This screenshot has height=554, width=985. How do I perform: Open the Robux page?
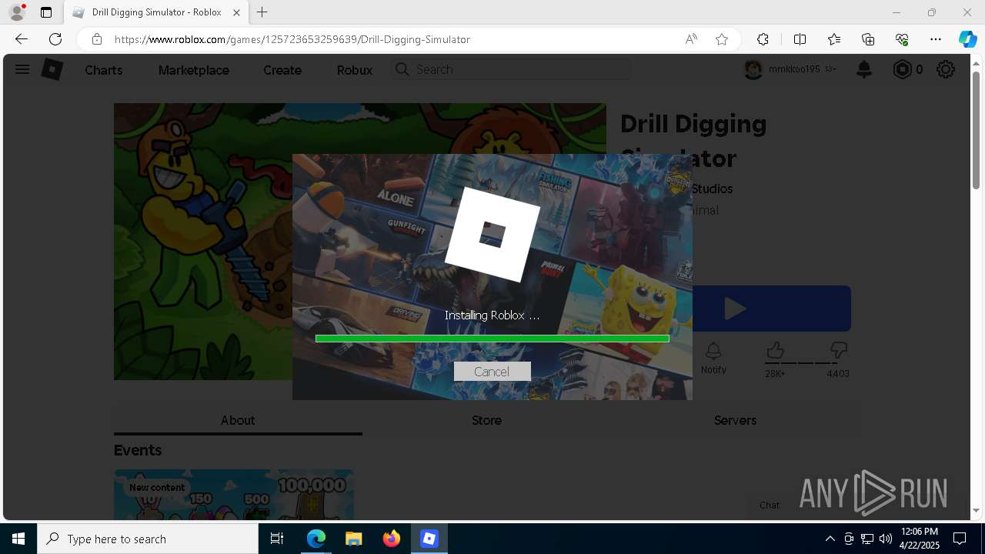pos(355,70)
